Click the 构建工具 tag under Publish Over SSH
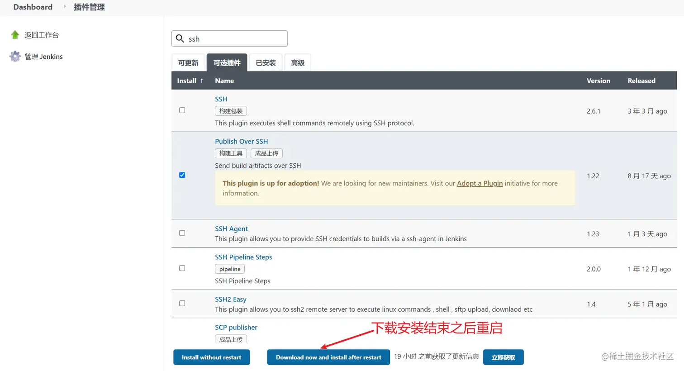 point(231,153)
